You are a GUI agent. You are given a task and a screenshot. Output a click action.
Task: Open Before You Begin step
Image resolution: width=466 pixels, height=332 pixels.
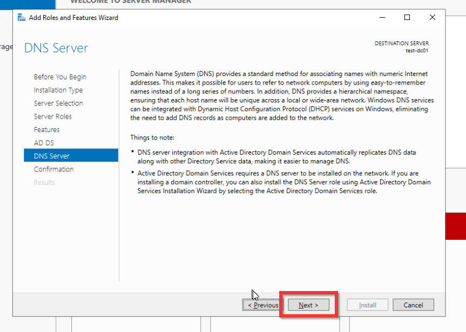click(x=60, y=77)
